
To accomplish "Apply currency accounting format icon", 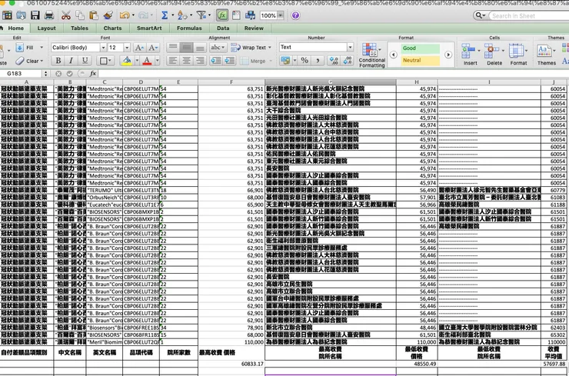I will 285,61.
